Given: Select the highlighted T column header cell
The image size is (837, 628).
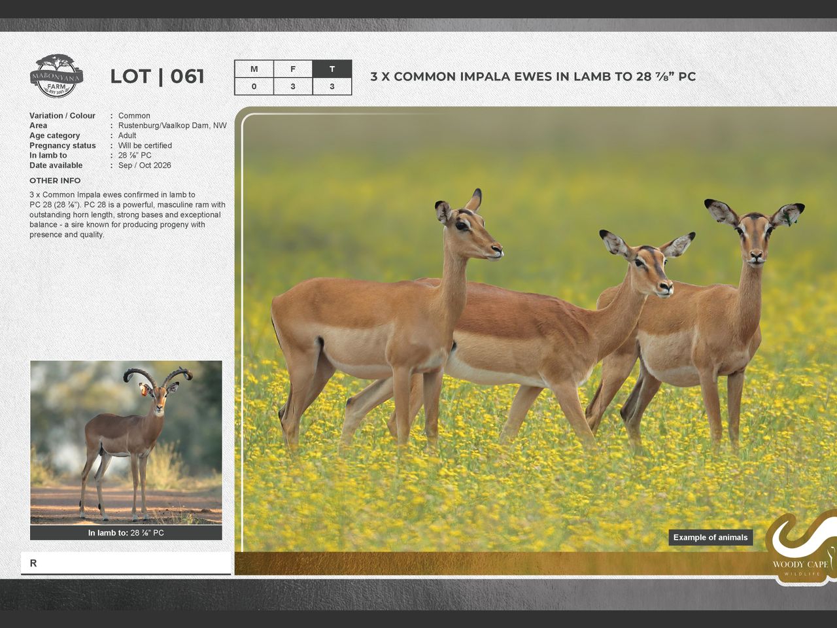Looking at the screenshot, I should tap(332, 69).
